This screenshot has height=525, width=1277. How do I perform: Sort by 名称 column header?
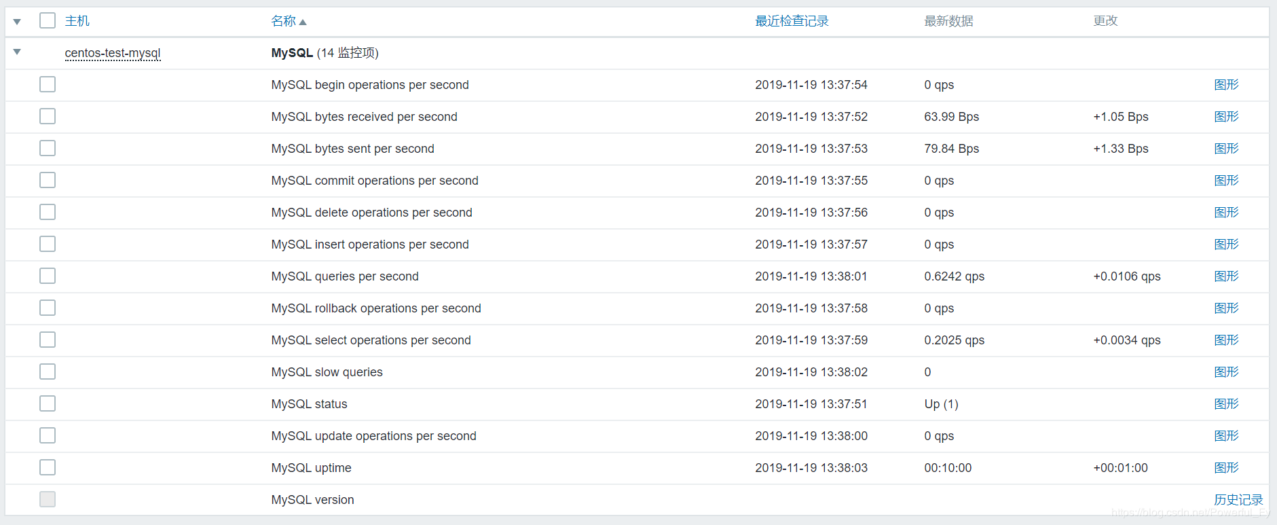pyautogui.click(x=289, y=21)
